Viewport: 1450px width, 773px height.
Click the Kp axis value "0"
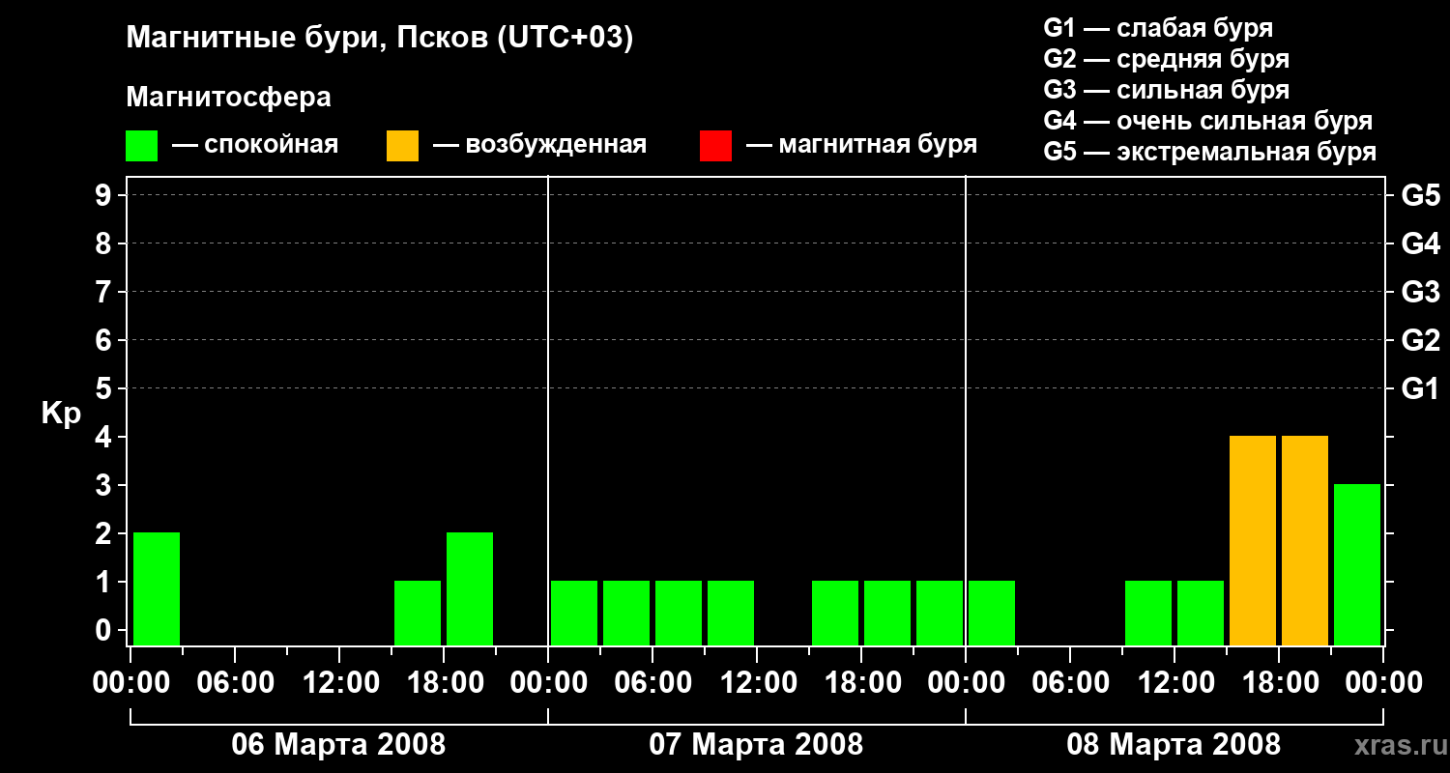pyautogui.click(x=105, y=630)
